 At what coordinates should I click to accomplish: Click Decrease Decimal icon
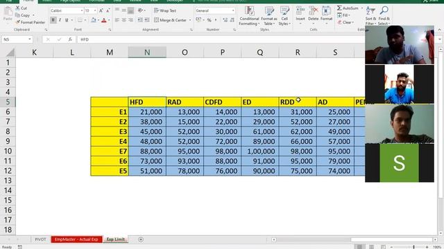point(232,20)
